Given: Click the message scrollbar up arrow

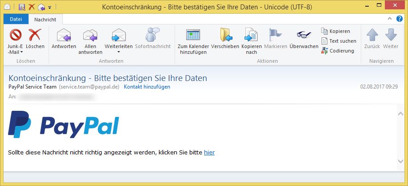Looking at the screenshot, I should [x=401, y=113].
